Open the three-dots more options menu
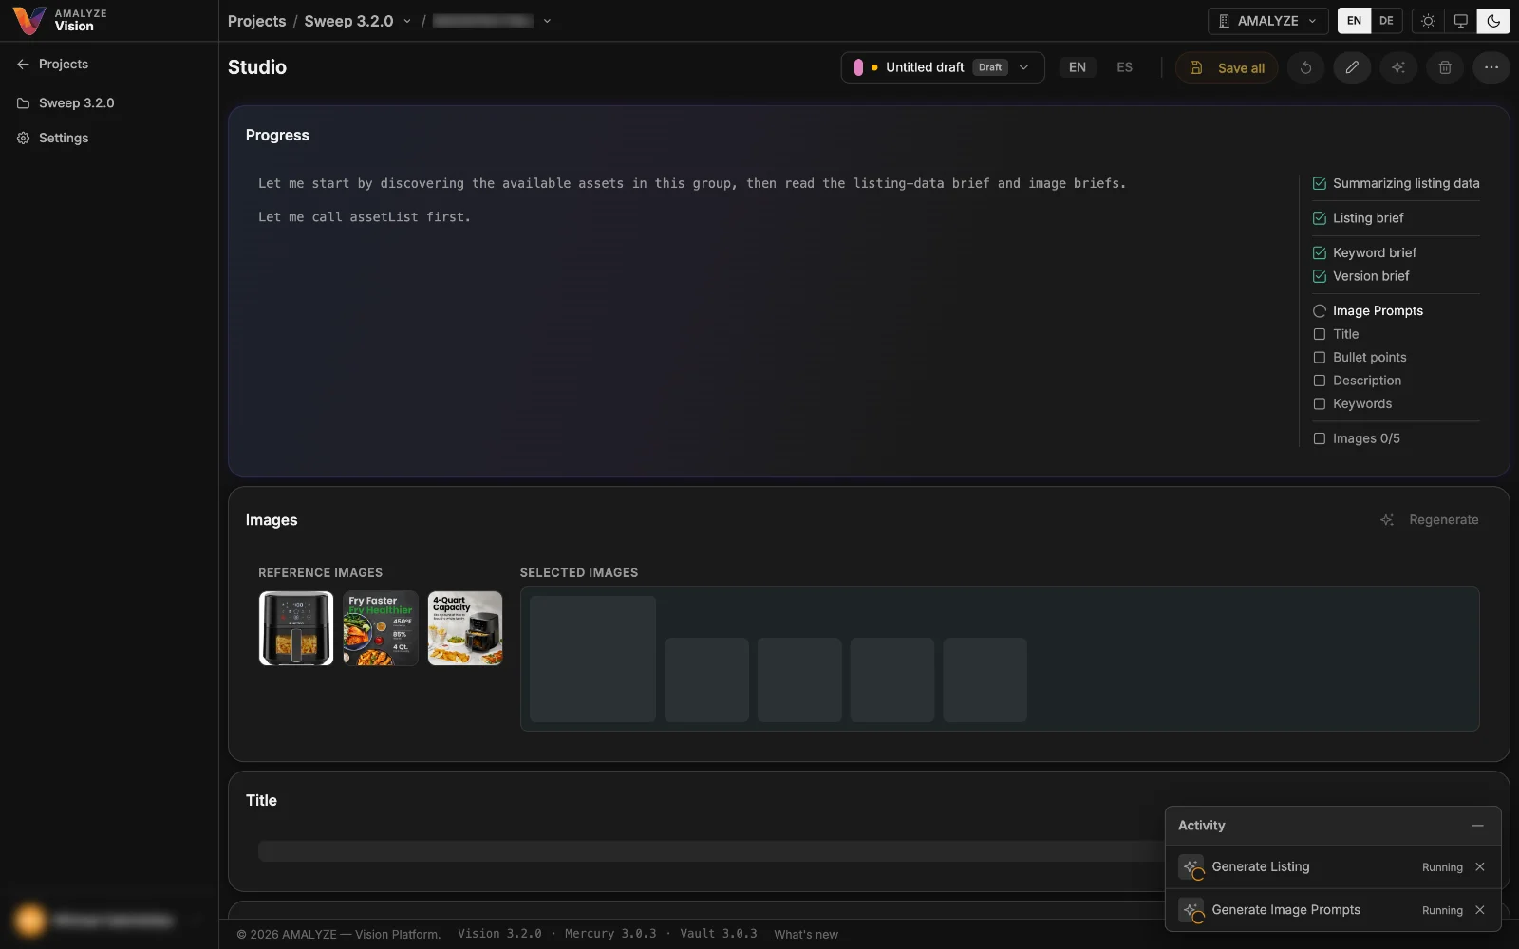Screen dimensions: 1519x949 coord(1491,67)
